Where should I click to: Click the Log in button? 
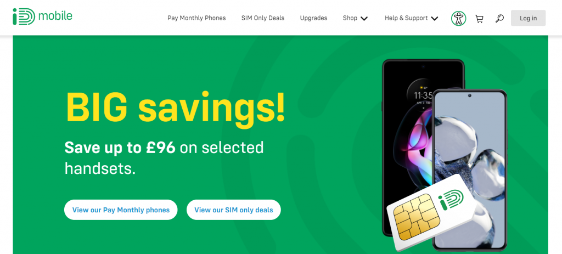(528, 18)
